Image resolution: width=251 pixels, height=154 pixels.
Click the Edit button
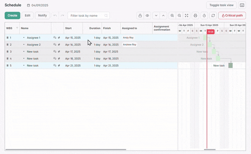[x=27, y=16]
